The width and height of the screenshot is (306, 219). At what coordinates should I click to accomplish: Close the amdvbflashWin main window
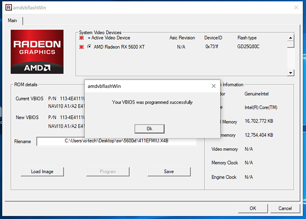pyautogui.click(x=296, y=7)
